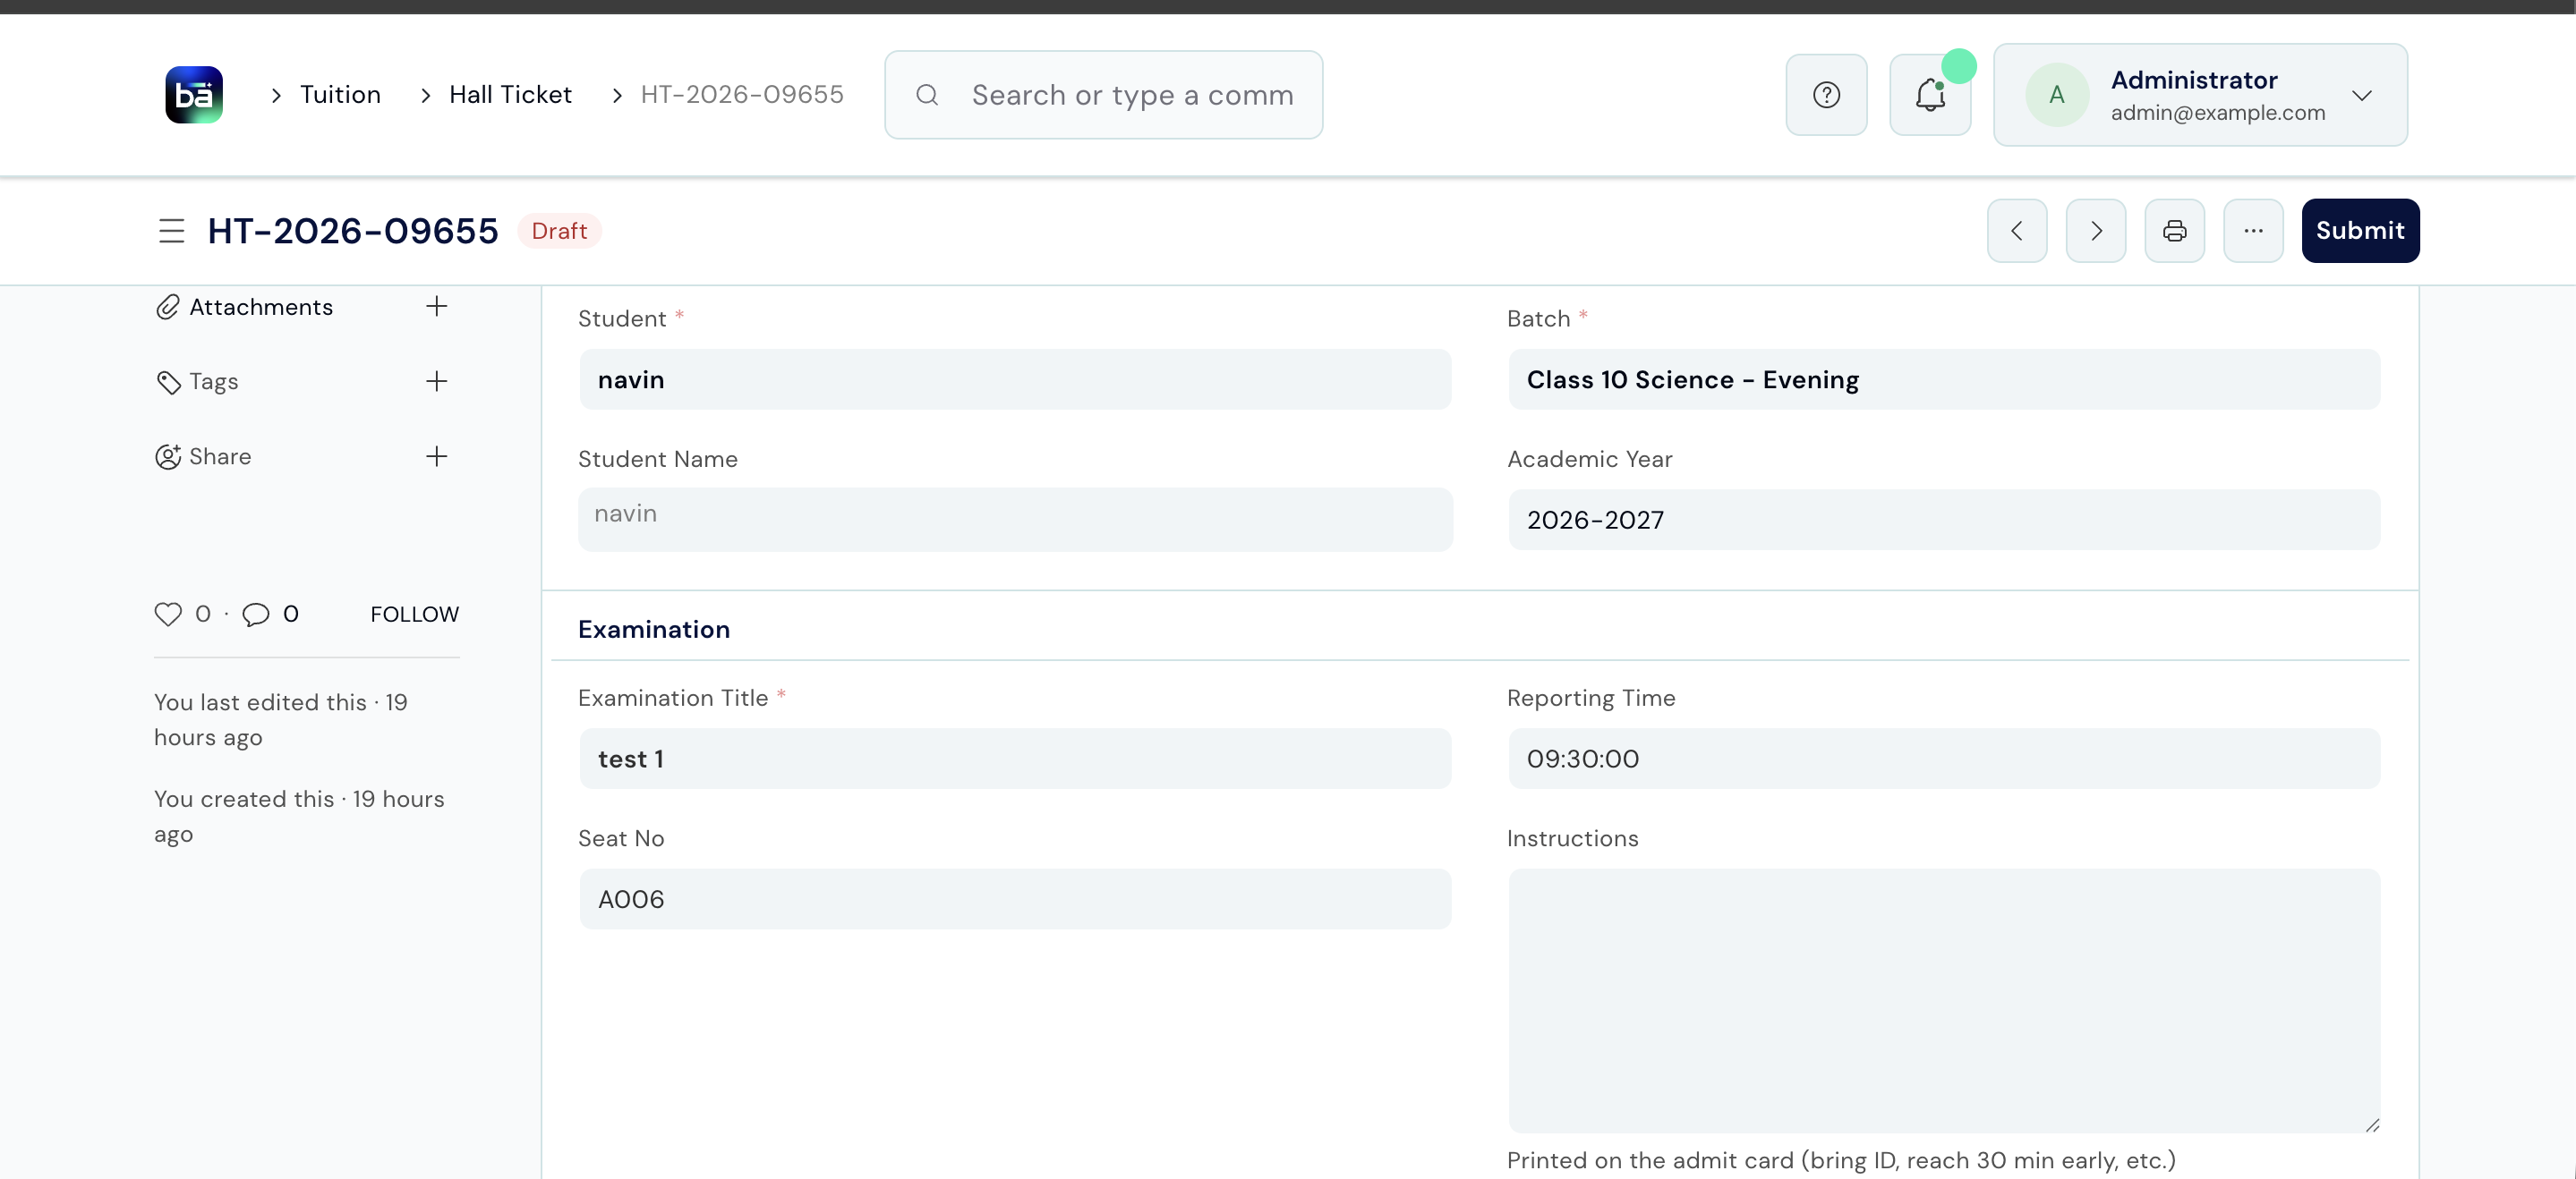Go to previous document arrow
The width and height of the screenshot is (2576, 1179).
(2016, 231)
